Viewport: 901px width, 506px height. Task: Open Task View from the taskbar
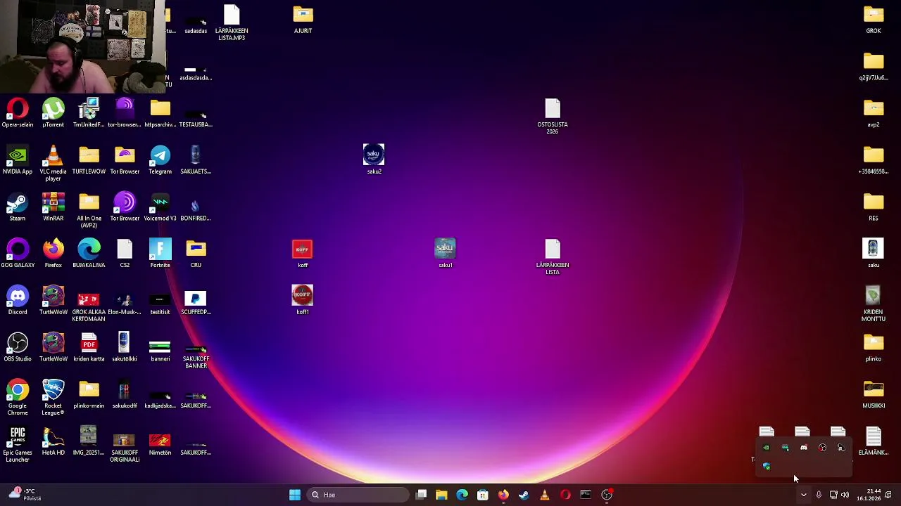[421, 495]
